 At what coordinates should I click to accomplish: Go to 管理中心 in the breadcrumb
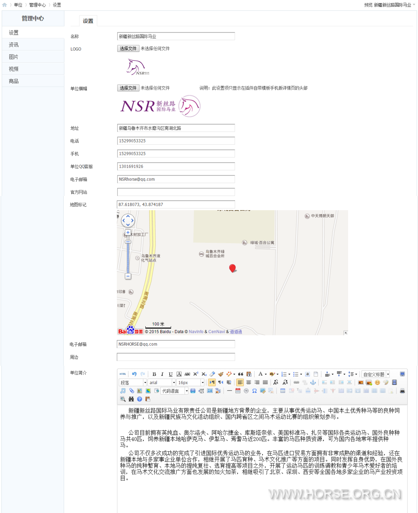pos(37,5)
